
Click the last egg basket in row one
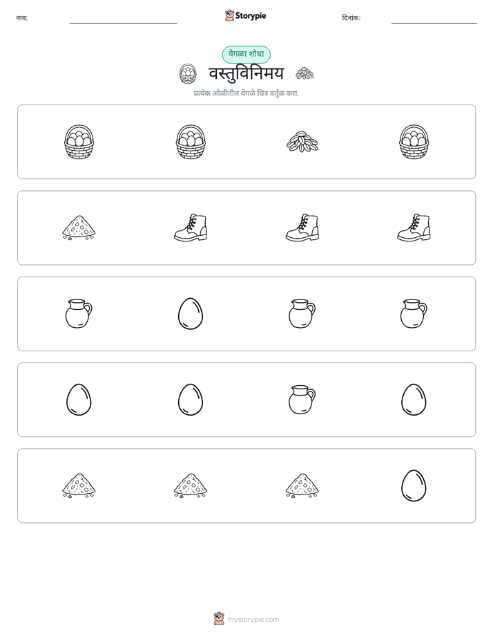pyautogui.click(x=414, y=142)
